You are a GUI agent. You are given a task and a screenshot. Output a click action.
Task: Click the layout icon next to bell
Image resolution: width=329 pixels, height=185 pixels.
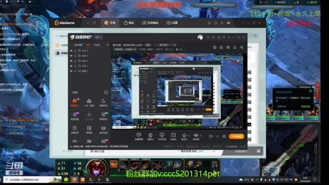point(228,47)
